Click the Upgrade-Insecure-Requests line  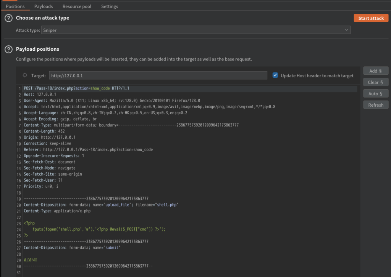tap(54, 156)
